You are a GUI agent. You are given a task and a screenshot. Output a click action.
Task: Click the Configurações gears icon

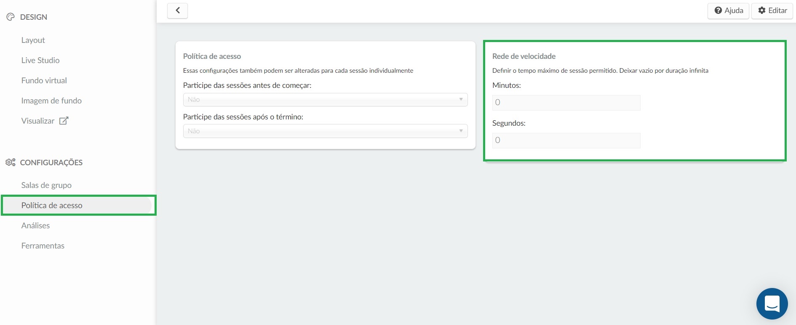(x=11, y=162)
